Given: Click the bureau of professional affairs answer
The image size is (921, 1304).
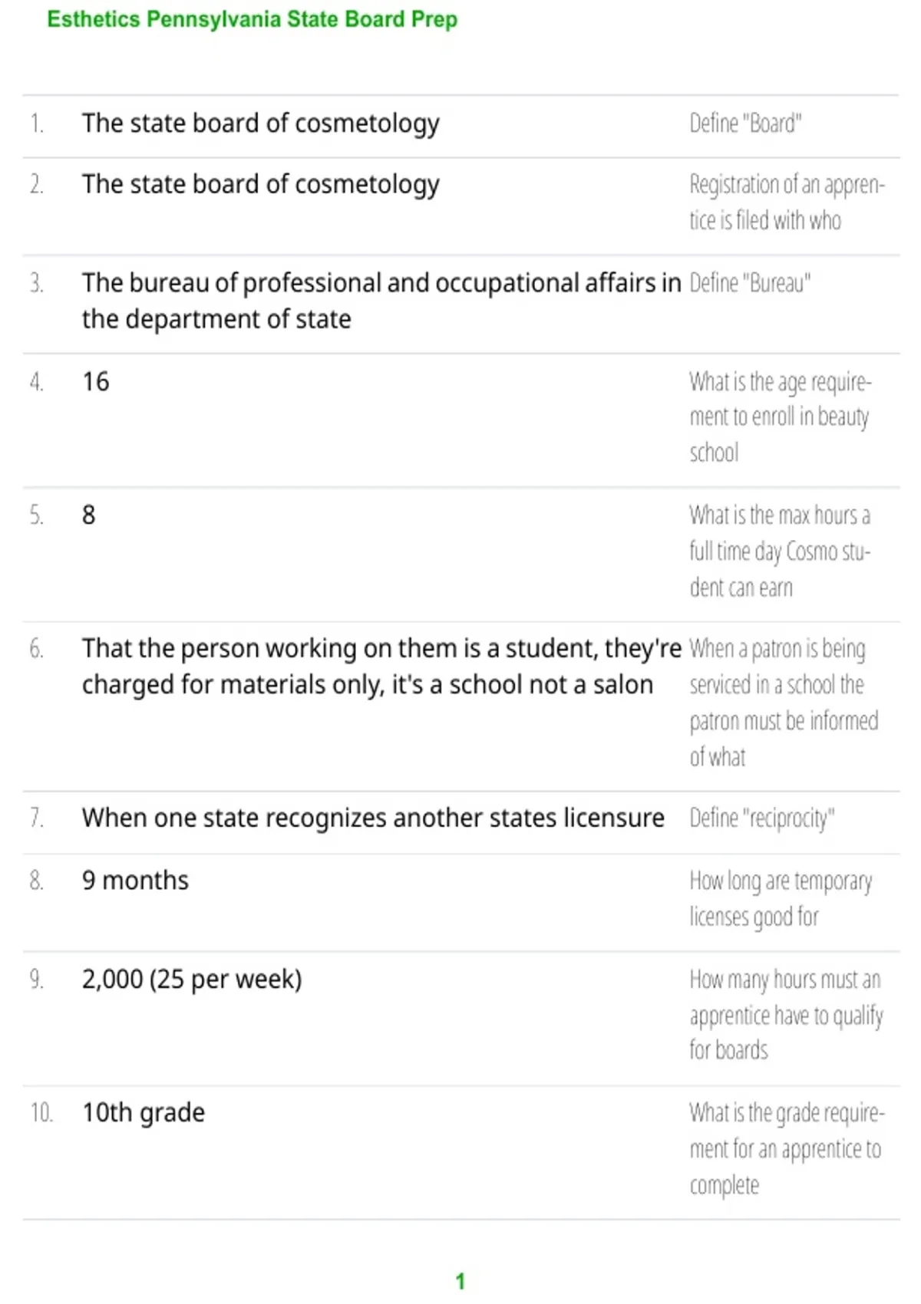Looking at the screenshot, I should point(381,301).
